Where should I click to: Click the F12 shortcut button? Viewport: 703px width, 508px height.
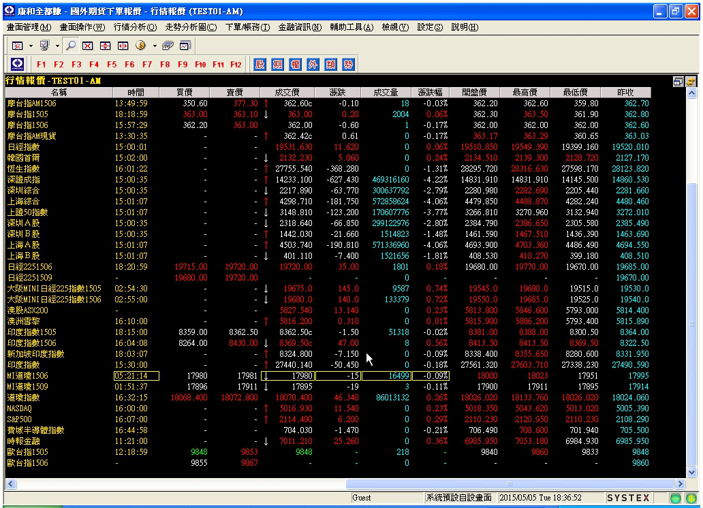click(236, 65)
